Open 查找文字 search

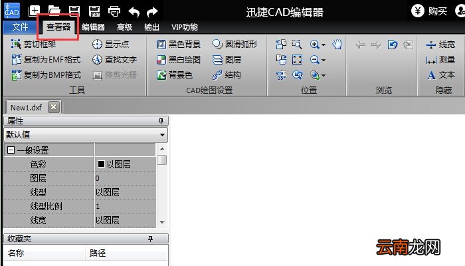(114, 60)
